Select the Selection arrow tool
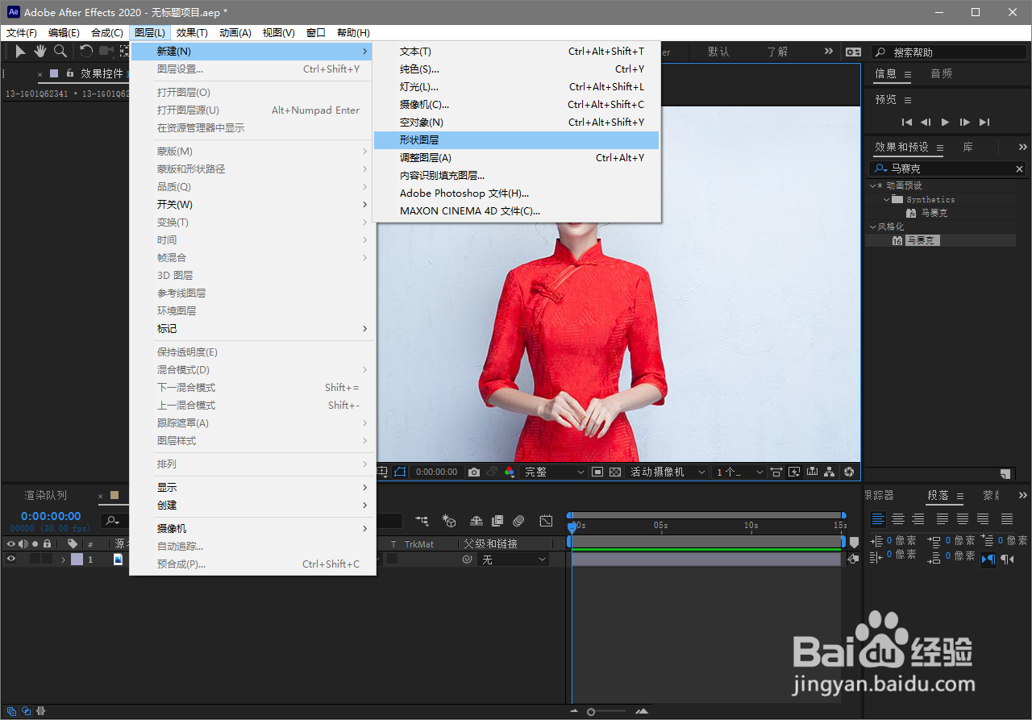Viewport: 1032px width, 720px height. (x=21, y=52)
